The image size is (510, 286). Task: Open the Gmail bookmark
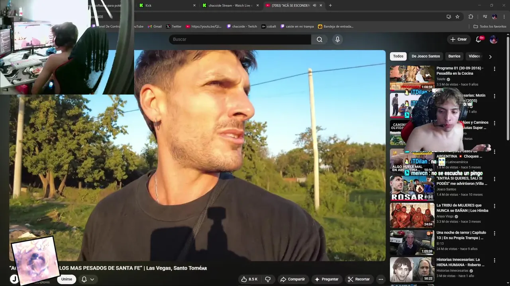point(155,26)
